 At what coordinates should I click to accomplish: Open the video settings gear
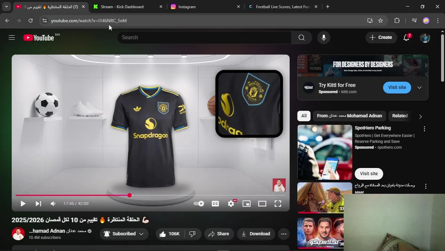click(x=231, y=204)
